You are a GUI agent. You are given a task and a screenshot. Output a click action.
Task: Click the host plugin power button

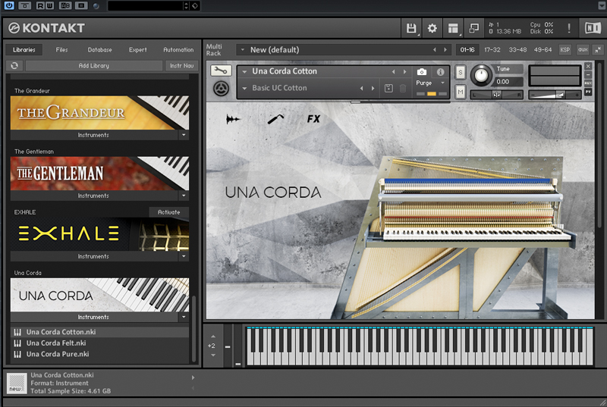point(9,5)
